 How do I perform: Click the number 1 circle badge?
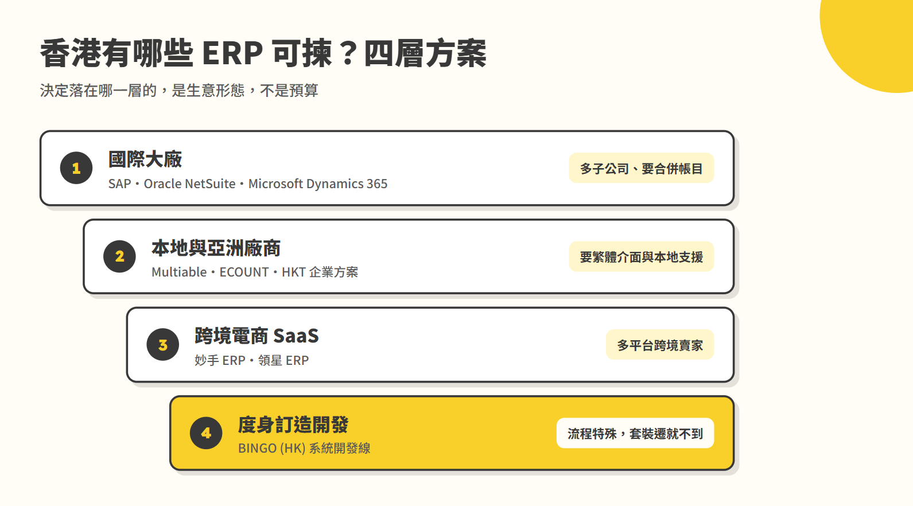point(76,168)
